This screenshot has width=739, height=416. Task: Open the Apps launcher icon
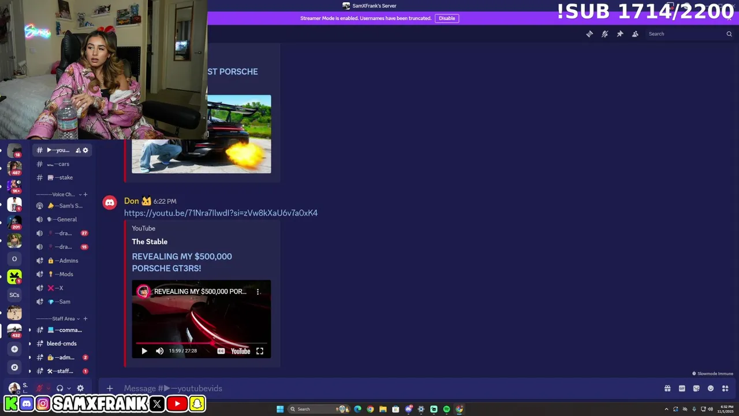point(725,388)
